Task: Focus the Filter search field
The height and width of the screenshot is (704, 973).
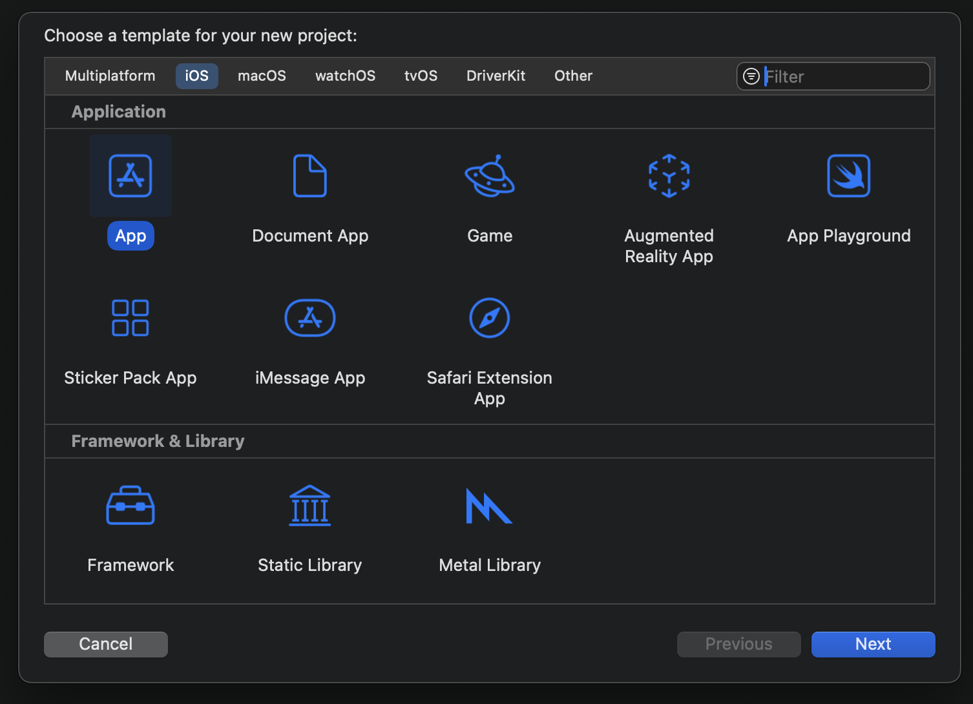Action: 833,76
